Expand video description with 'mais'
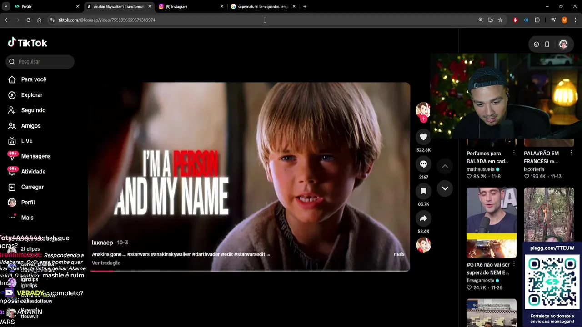This screenshot has width=582, height=327. pyautogui.click(x=399, y=254)
